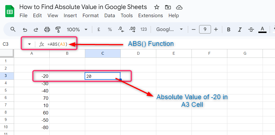Click the move to folder icon

tap(168, 7)
